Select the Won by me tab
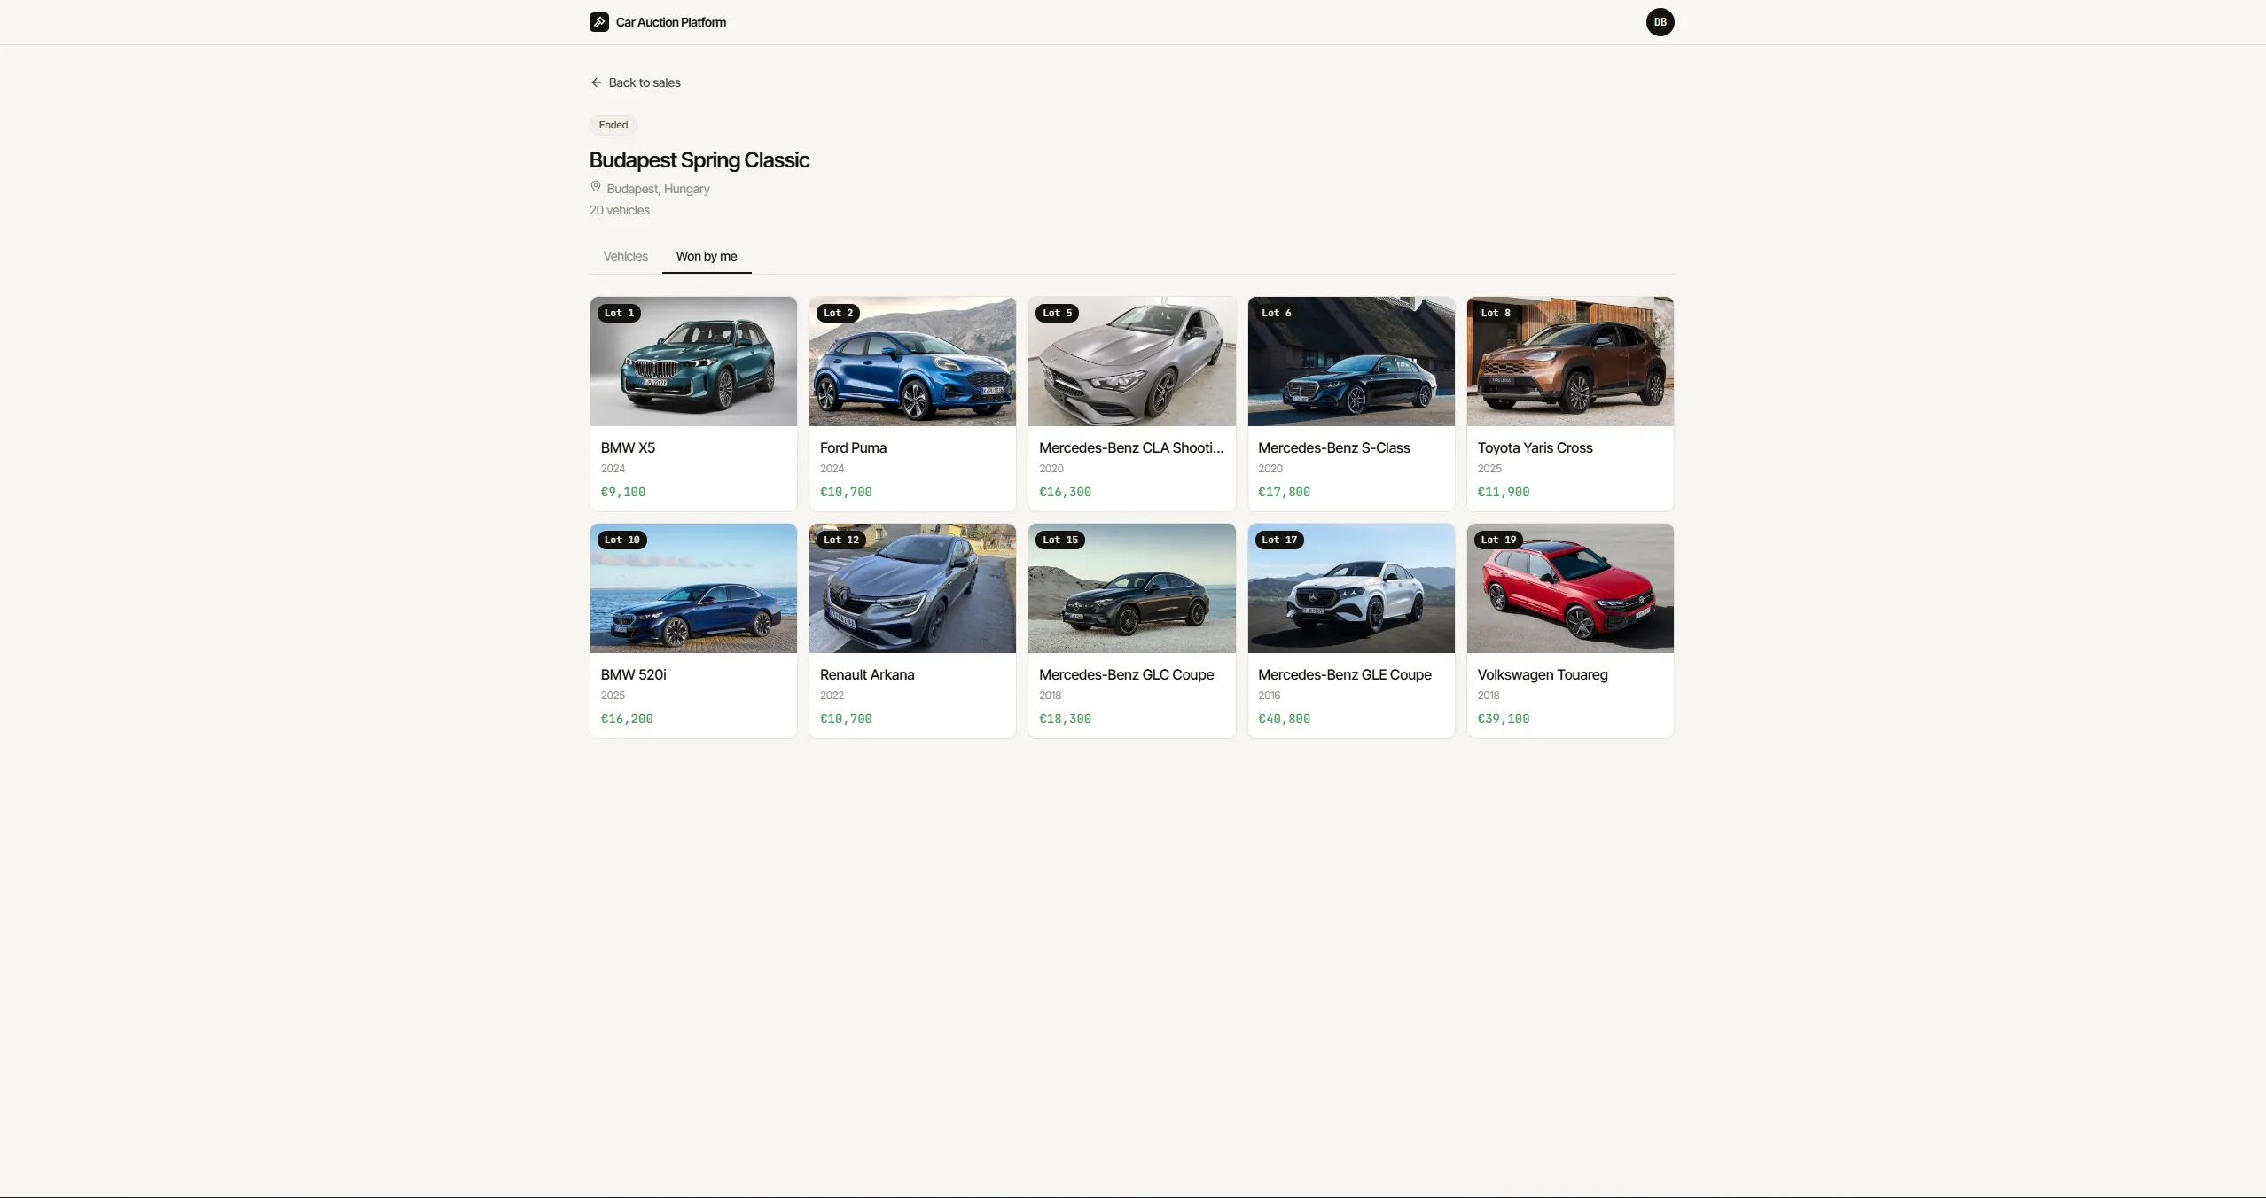Screen dimensions: 2266x1198 [707, 256]
